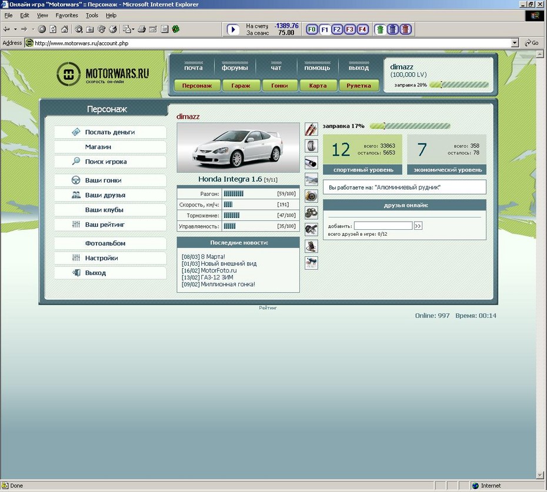Viewport: 547px width, 492px height.
Task: Open Поиск игрока from the sidebar
Action: pyautogui.click(x=110, y=162)
